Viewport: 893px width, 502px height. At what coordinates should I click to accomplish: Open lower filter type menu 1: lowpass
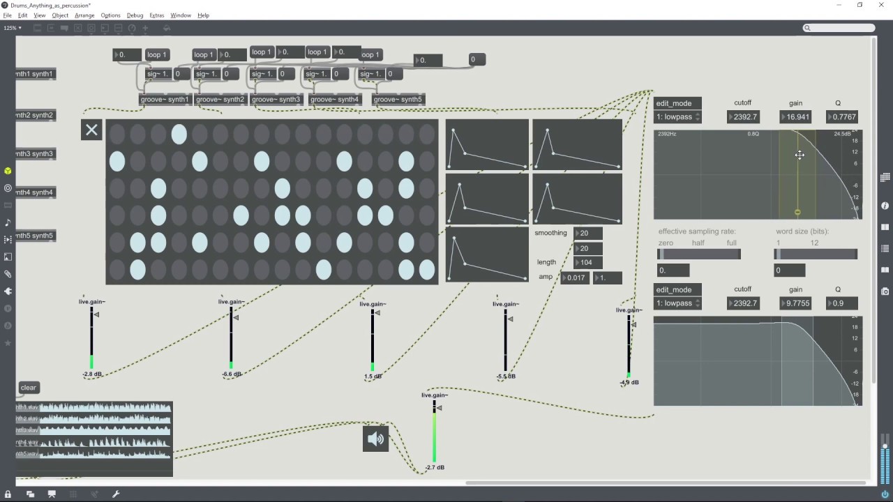pos(677,303)
